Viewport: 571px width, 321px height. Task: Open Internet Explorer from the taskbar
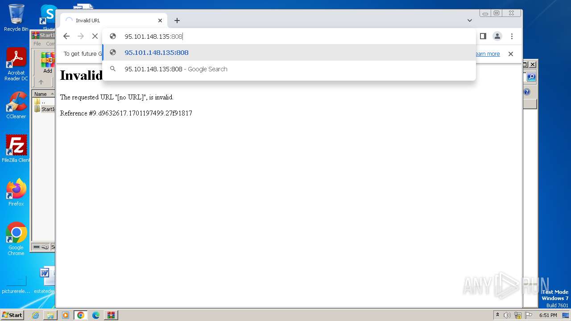click(35, 315)
